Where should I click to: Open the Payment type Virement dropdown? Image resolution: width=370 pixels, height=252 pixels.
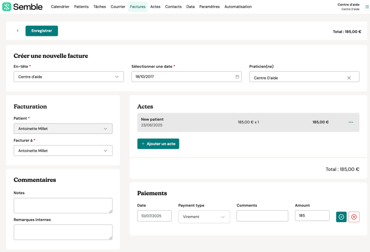coord(204,217)
